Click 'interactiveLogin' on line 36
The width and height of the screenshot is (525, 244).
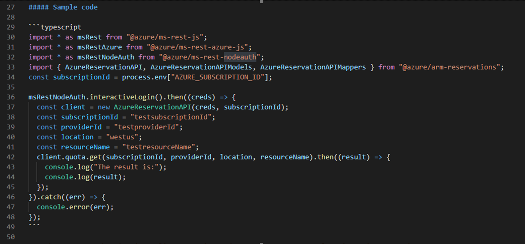pyautogui.click(x=122, y=97)
